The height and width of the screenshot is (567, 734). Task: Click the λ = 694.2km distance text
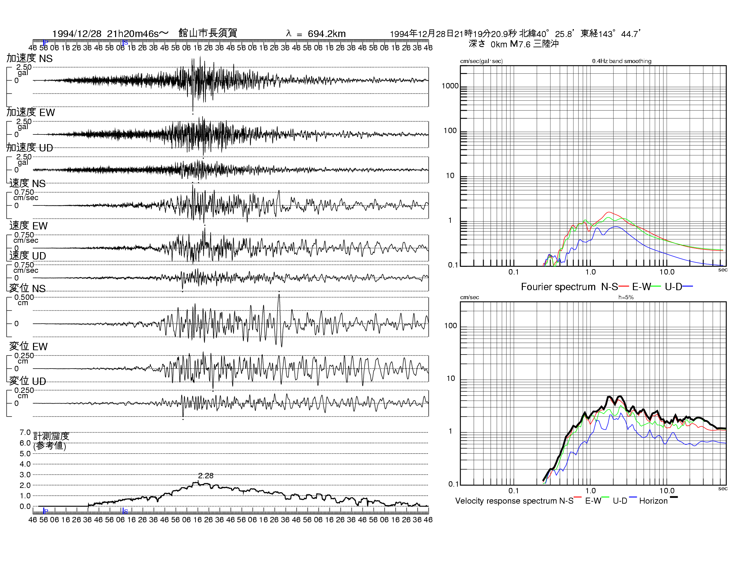click(316, 34)
